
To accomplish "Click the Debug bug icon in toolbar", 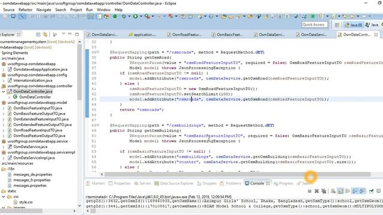I will point(124,16).
